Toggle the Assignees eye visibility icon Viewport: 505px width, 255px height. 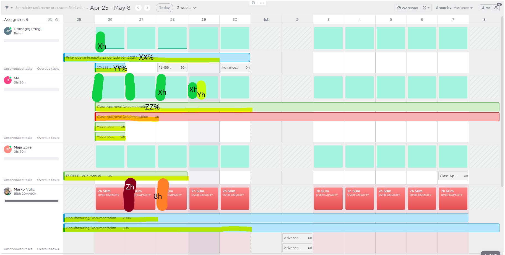tap(50, 20)
